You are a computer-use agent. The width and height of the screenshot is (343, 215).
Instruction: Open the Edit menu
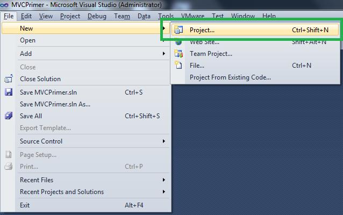[x=26, y=16]
